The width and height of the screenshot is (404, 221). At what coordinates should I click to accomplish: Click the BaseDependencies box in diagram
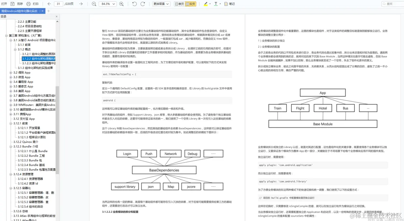click(164, 170)
